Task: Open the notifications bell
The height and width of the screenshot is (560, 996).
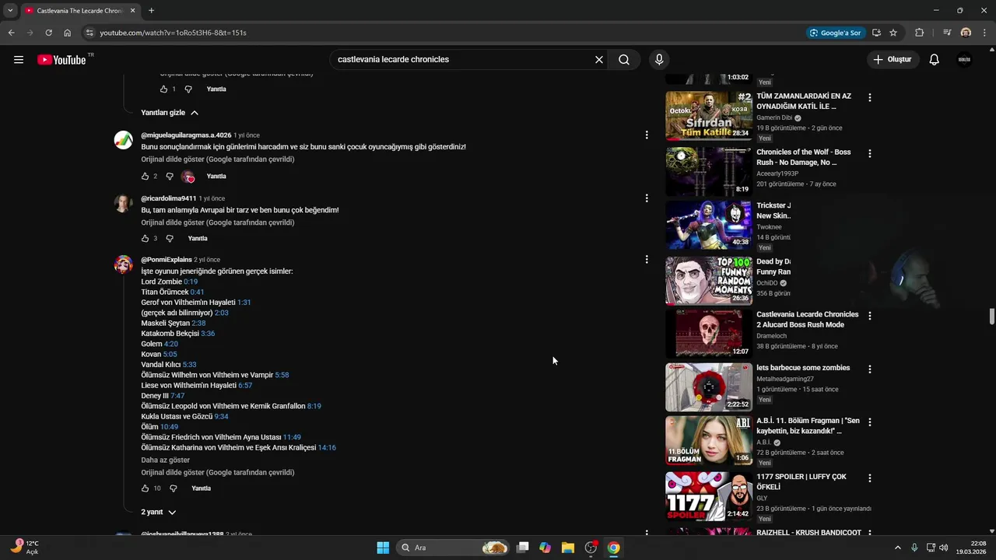Action: click(x=935, y=59)
